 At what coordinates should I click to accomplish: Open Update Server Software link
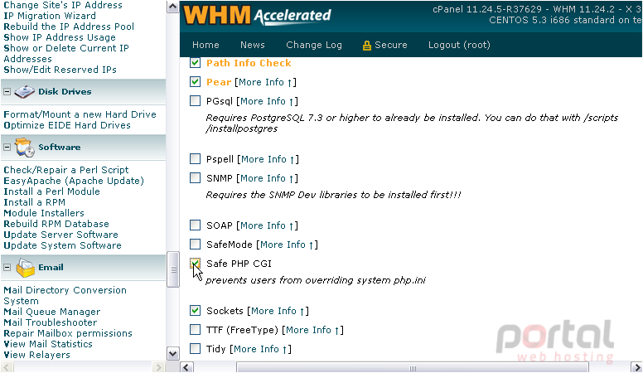tap(60, 235)
